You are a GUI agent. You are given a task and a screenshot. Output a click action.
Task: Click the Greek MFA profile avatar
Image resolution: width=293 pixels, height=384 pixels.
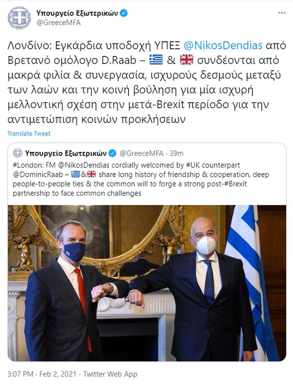coord(19,18)
